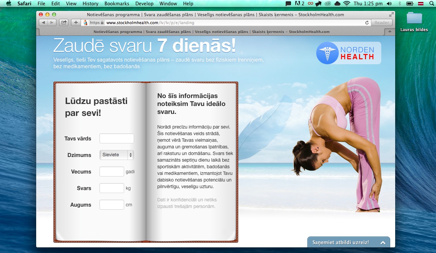Open the View menu
Image resolution: width=436 pixels, height=253 pixels.
[71, 4]
